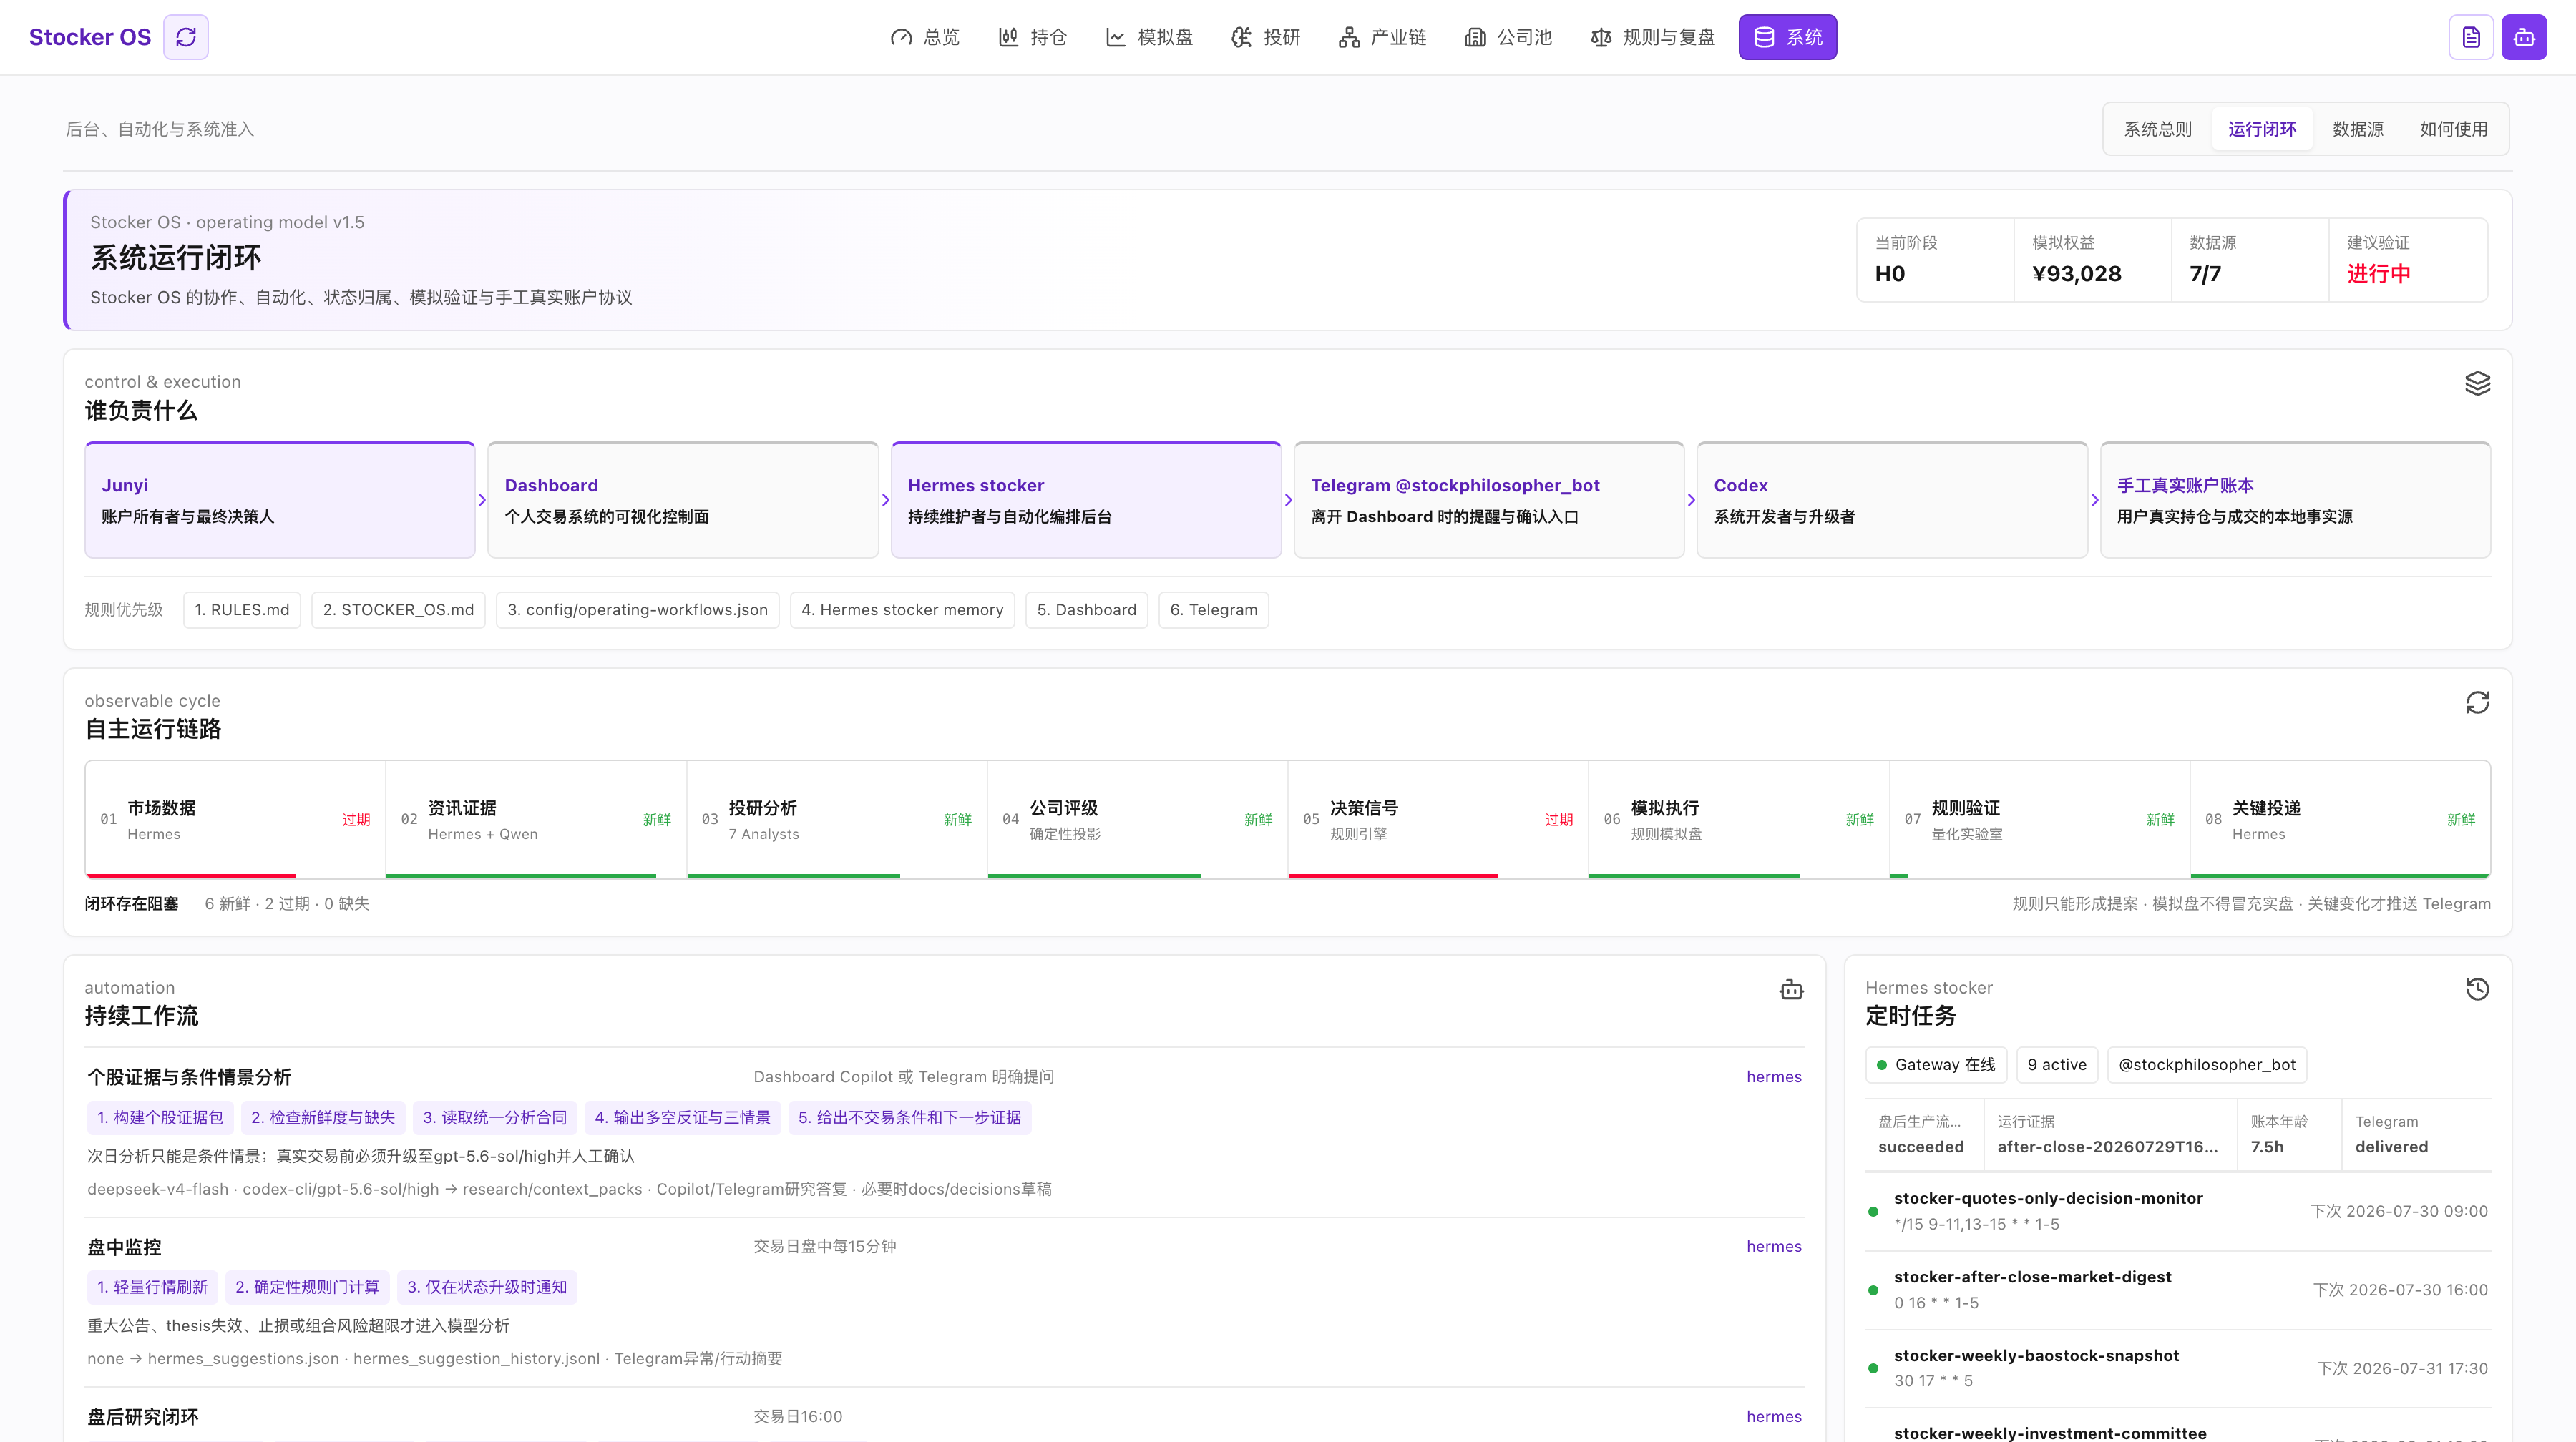Open the 如何使用 tab
This screenshot has width=2576, height=1442.
click(x=2454, y=129)
